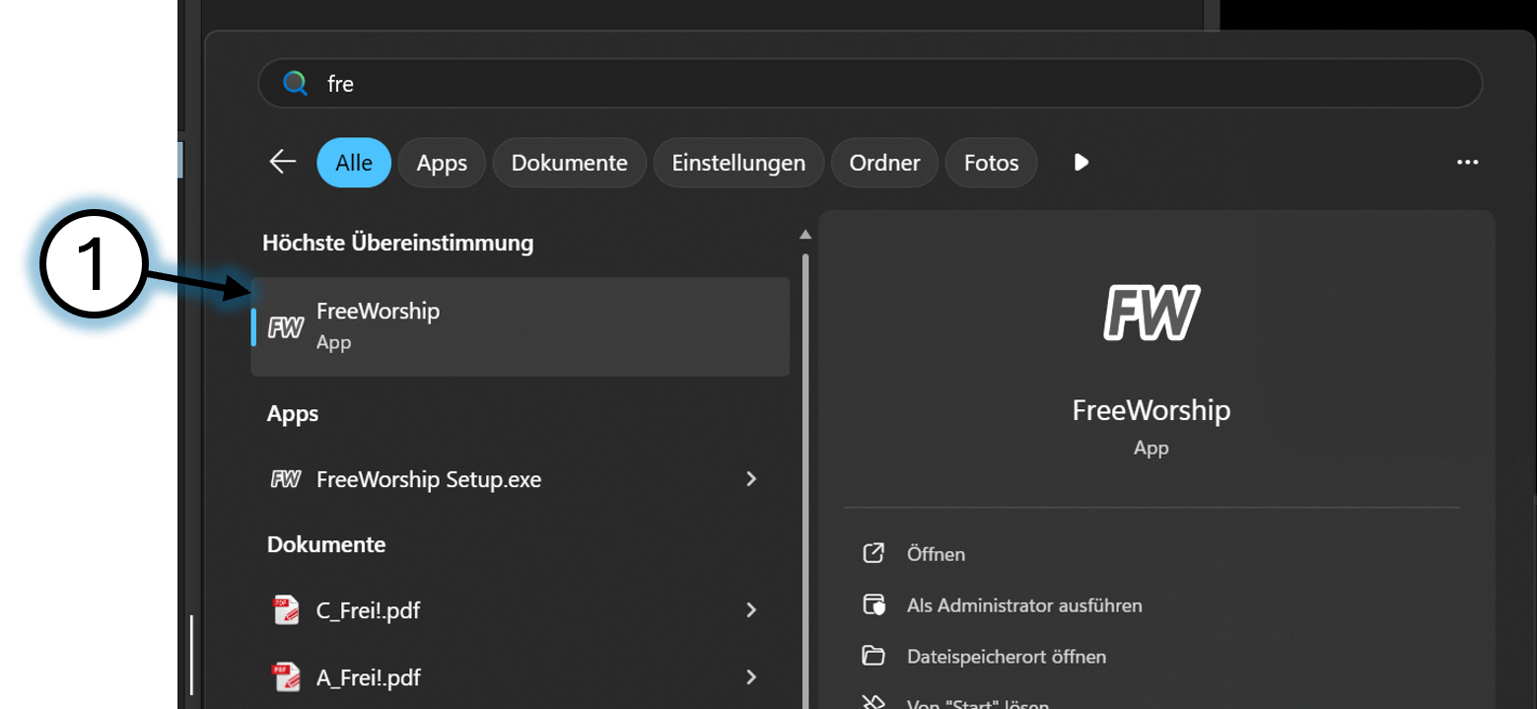Switch to the Dokumente filter tab
Screen dimensions: 1537x709
point(569,163)
